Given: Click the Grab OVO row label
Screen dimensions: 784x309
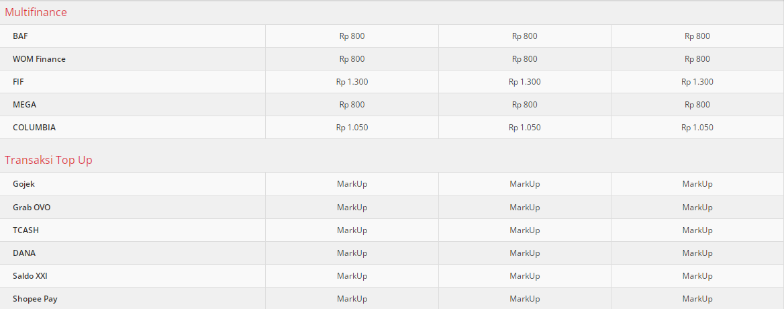Looking at the screenshot, I should pyautogui.click(x=32, y=207).
